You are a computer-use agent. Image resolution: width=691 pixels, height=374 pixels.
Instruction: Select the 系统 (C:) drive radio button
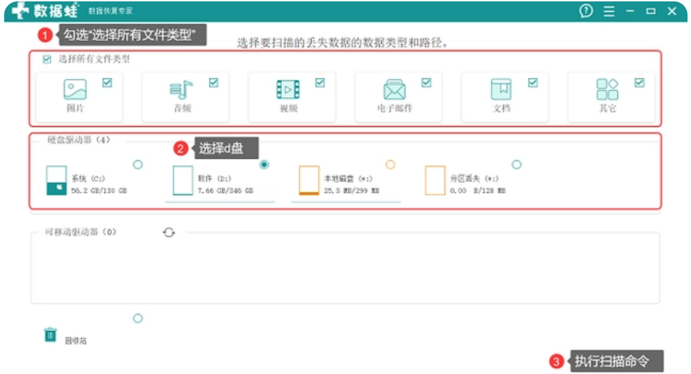[138, 164]
